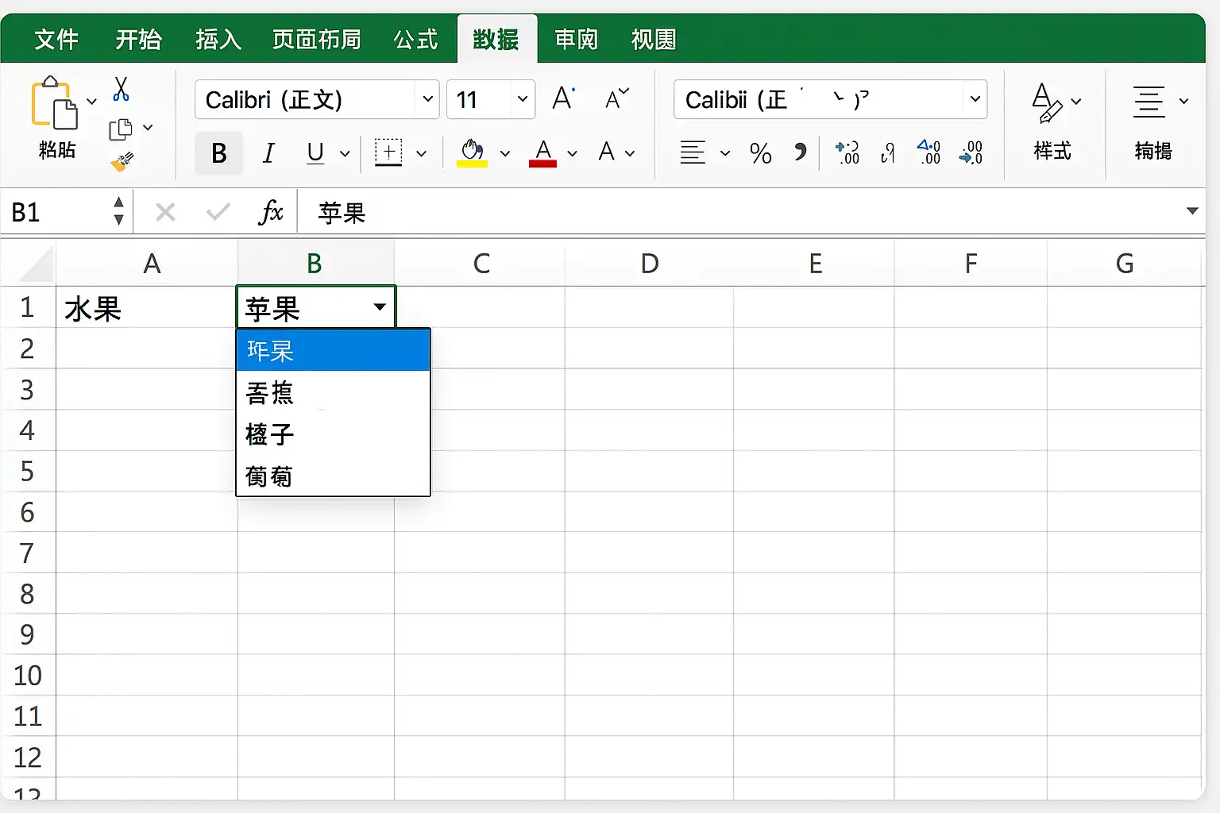Viewport: 1220px width, 813px height.
Task: Open the font size 11 dropdown
Action: [x=523, y=99]
